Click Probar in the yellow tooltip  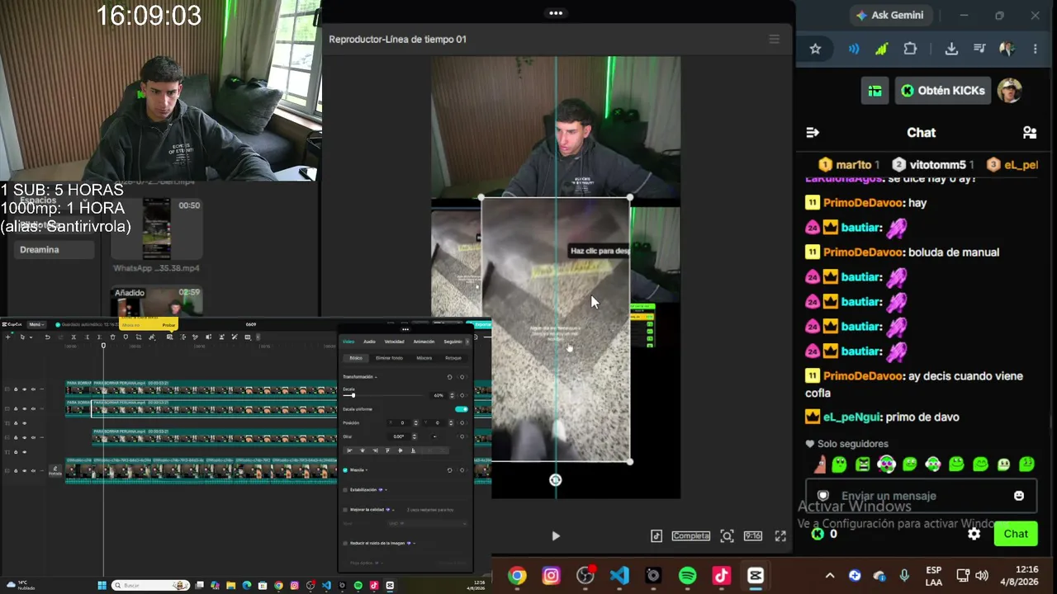[x=168, y=325]
